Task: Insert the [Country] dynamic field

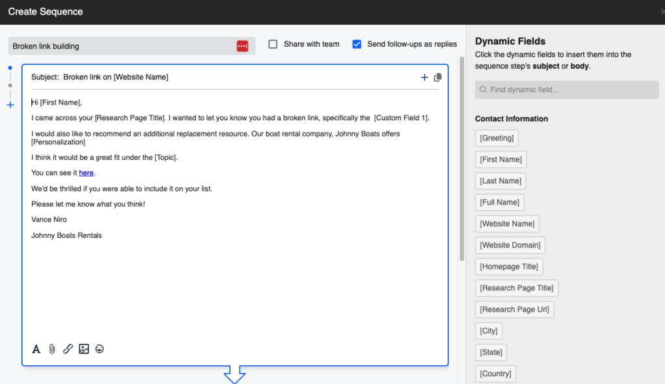Action: pos(495,374)
